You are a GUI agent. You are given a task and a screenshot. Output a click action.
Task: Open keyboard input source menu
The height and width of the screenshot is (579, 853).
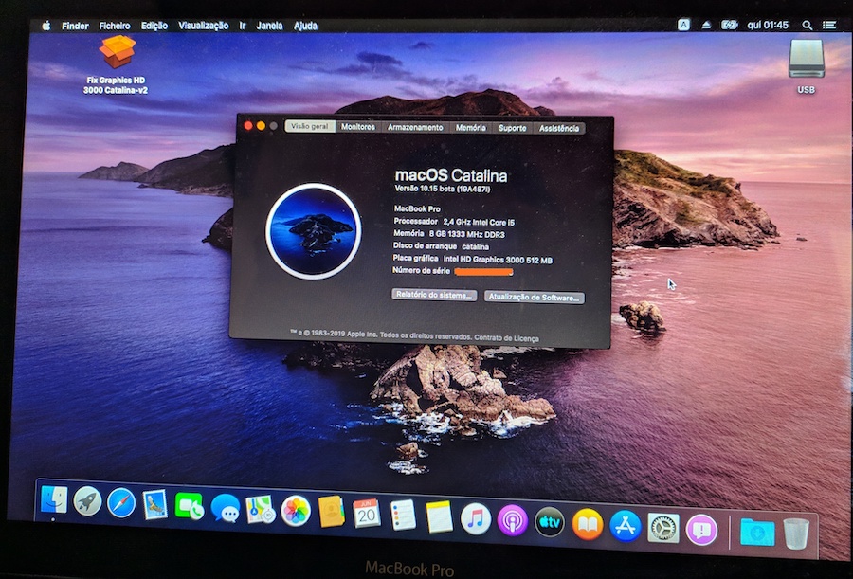pyautogui.click(x=683, y=25)
